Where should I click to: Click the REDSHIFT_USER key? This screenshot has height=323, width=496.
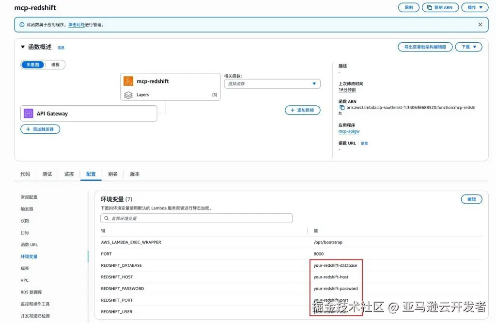tap(117, 312)
